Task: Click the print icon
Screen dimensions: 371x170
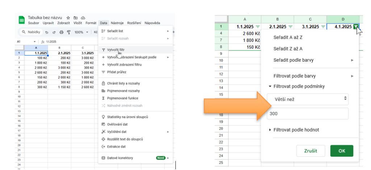Action: pos(61,32)
